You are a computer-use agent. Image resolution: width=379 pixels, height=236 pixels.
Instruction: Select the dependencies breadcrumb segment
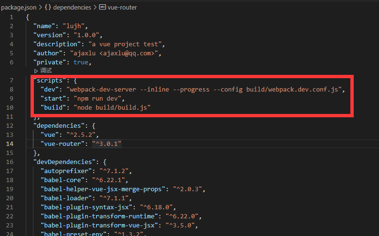click(72, 8)
